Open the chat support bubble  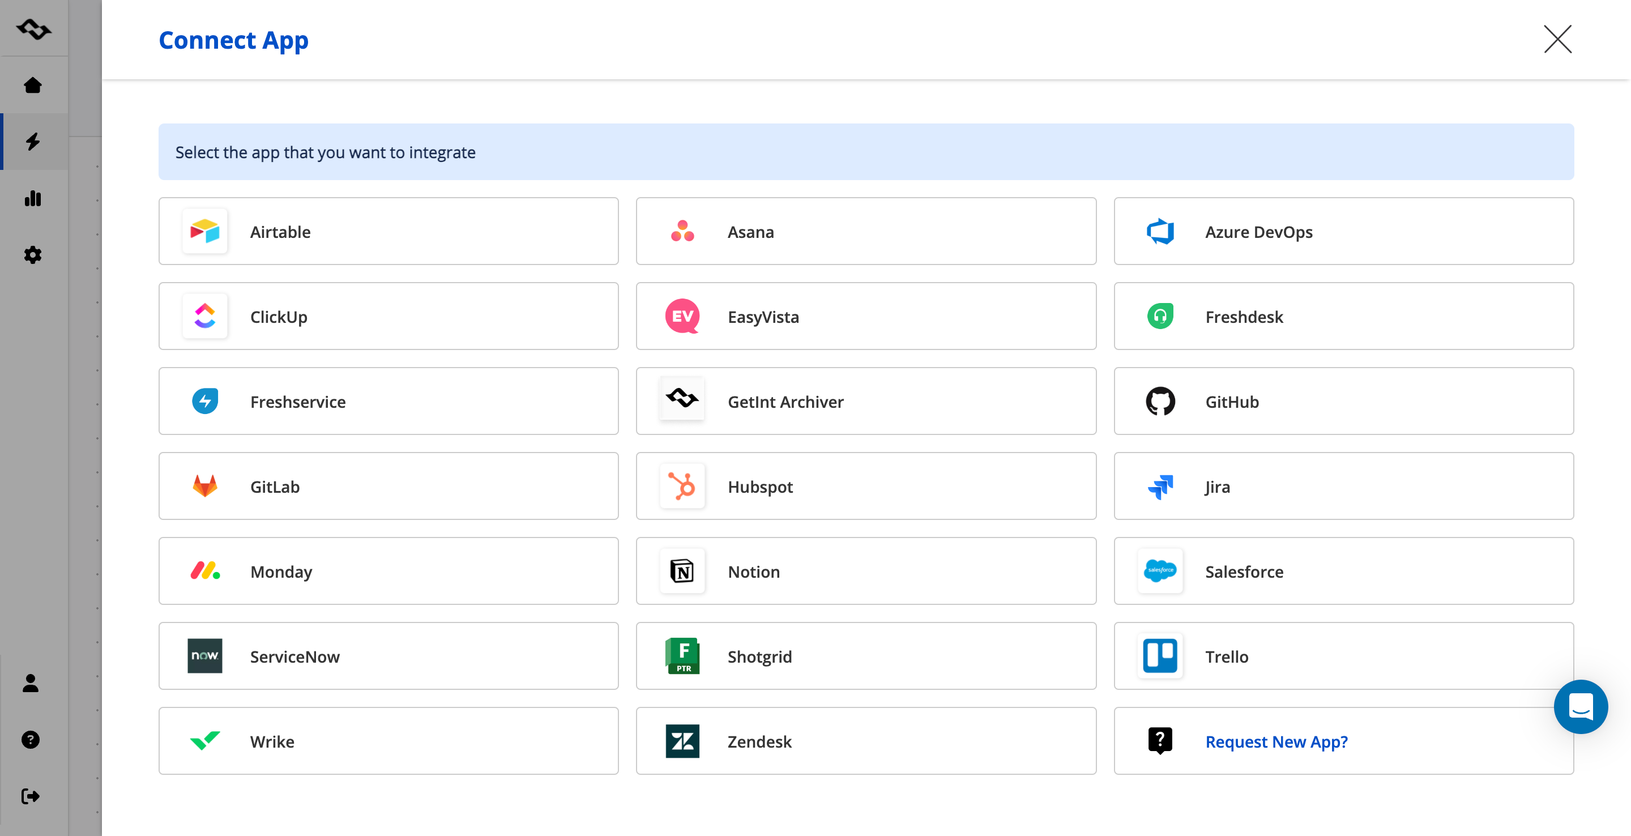1581,706
